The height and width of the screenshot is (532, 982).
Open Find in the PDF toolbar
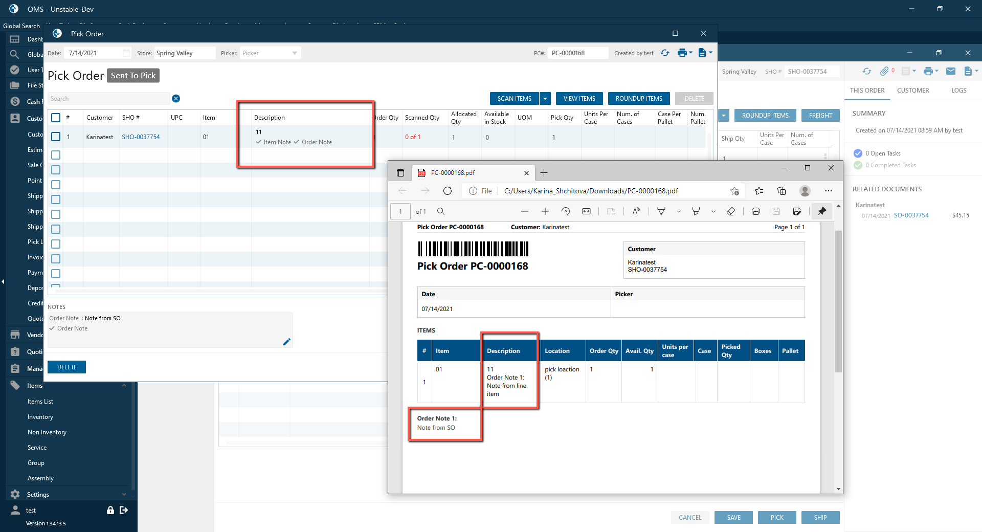click(441, 211)
